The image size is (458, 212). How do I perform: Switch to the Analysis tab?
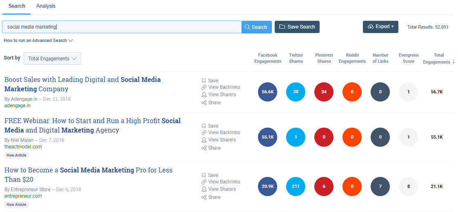(46, 6)
